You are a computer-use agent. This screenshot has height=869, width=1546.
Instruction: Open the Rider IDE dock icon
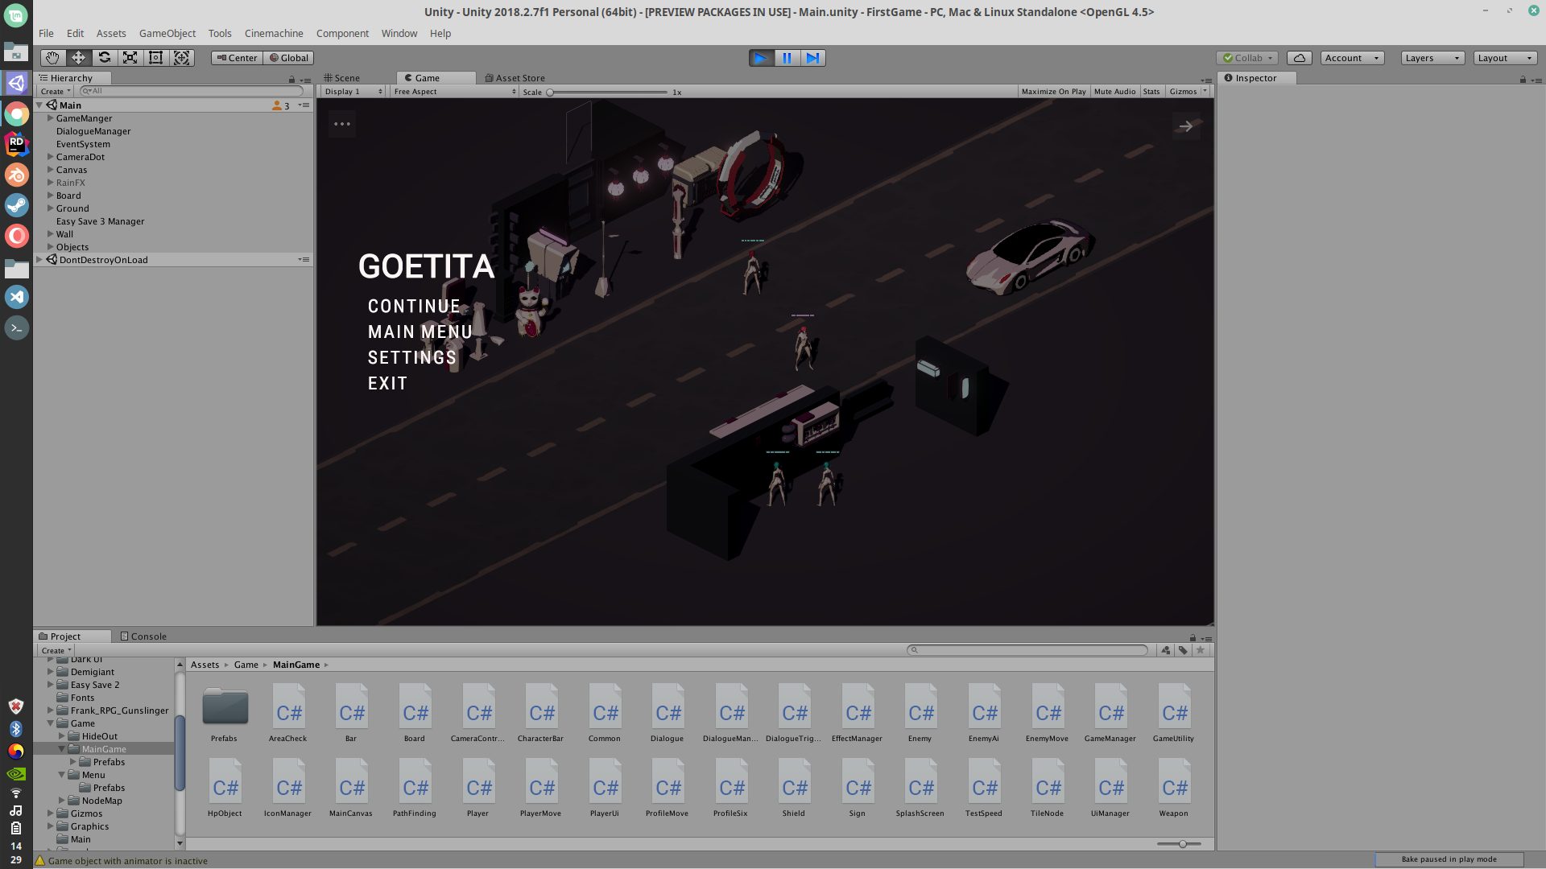point(16,144)
